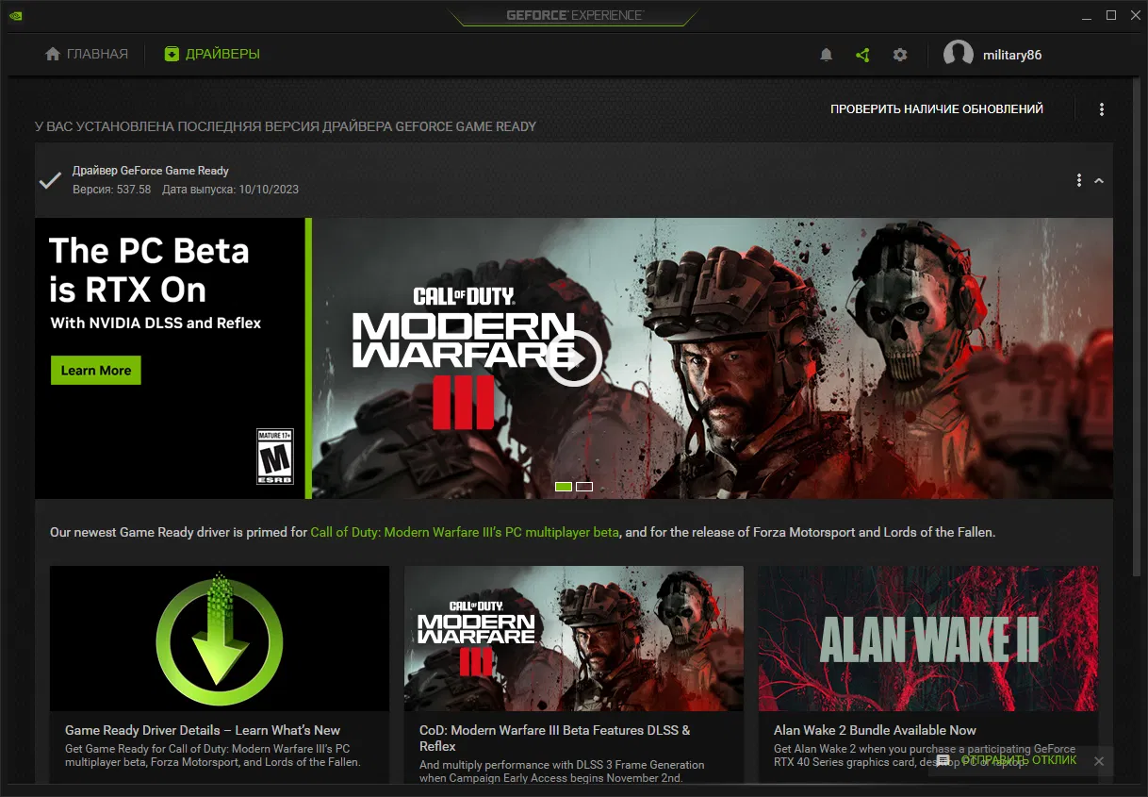
Task: Click the ESRB Mature 17+ rating badge
Action: (x=275, y=457)
